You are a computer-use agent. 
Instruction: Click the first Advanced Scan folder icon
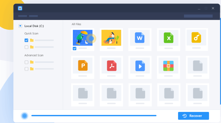click(32, 62)
